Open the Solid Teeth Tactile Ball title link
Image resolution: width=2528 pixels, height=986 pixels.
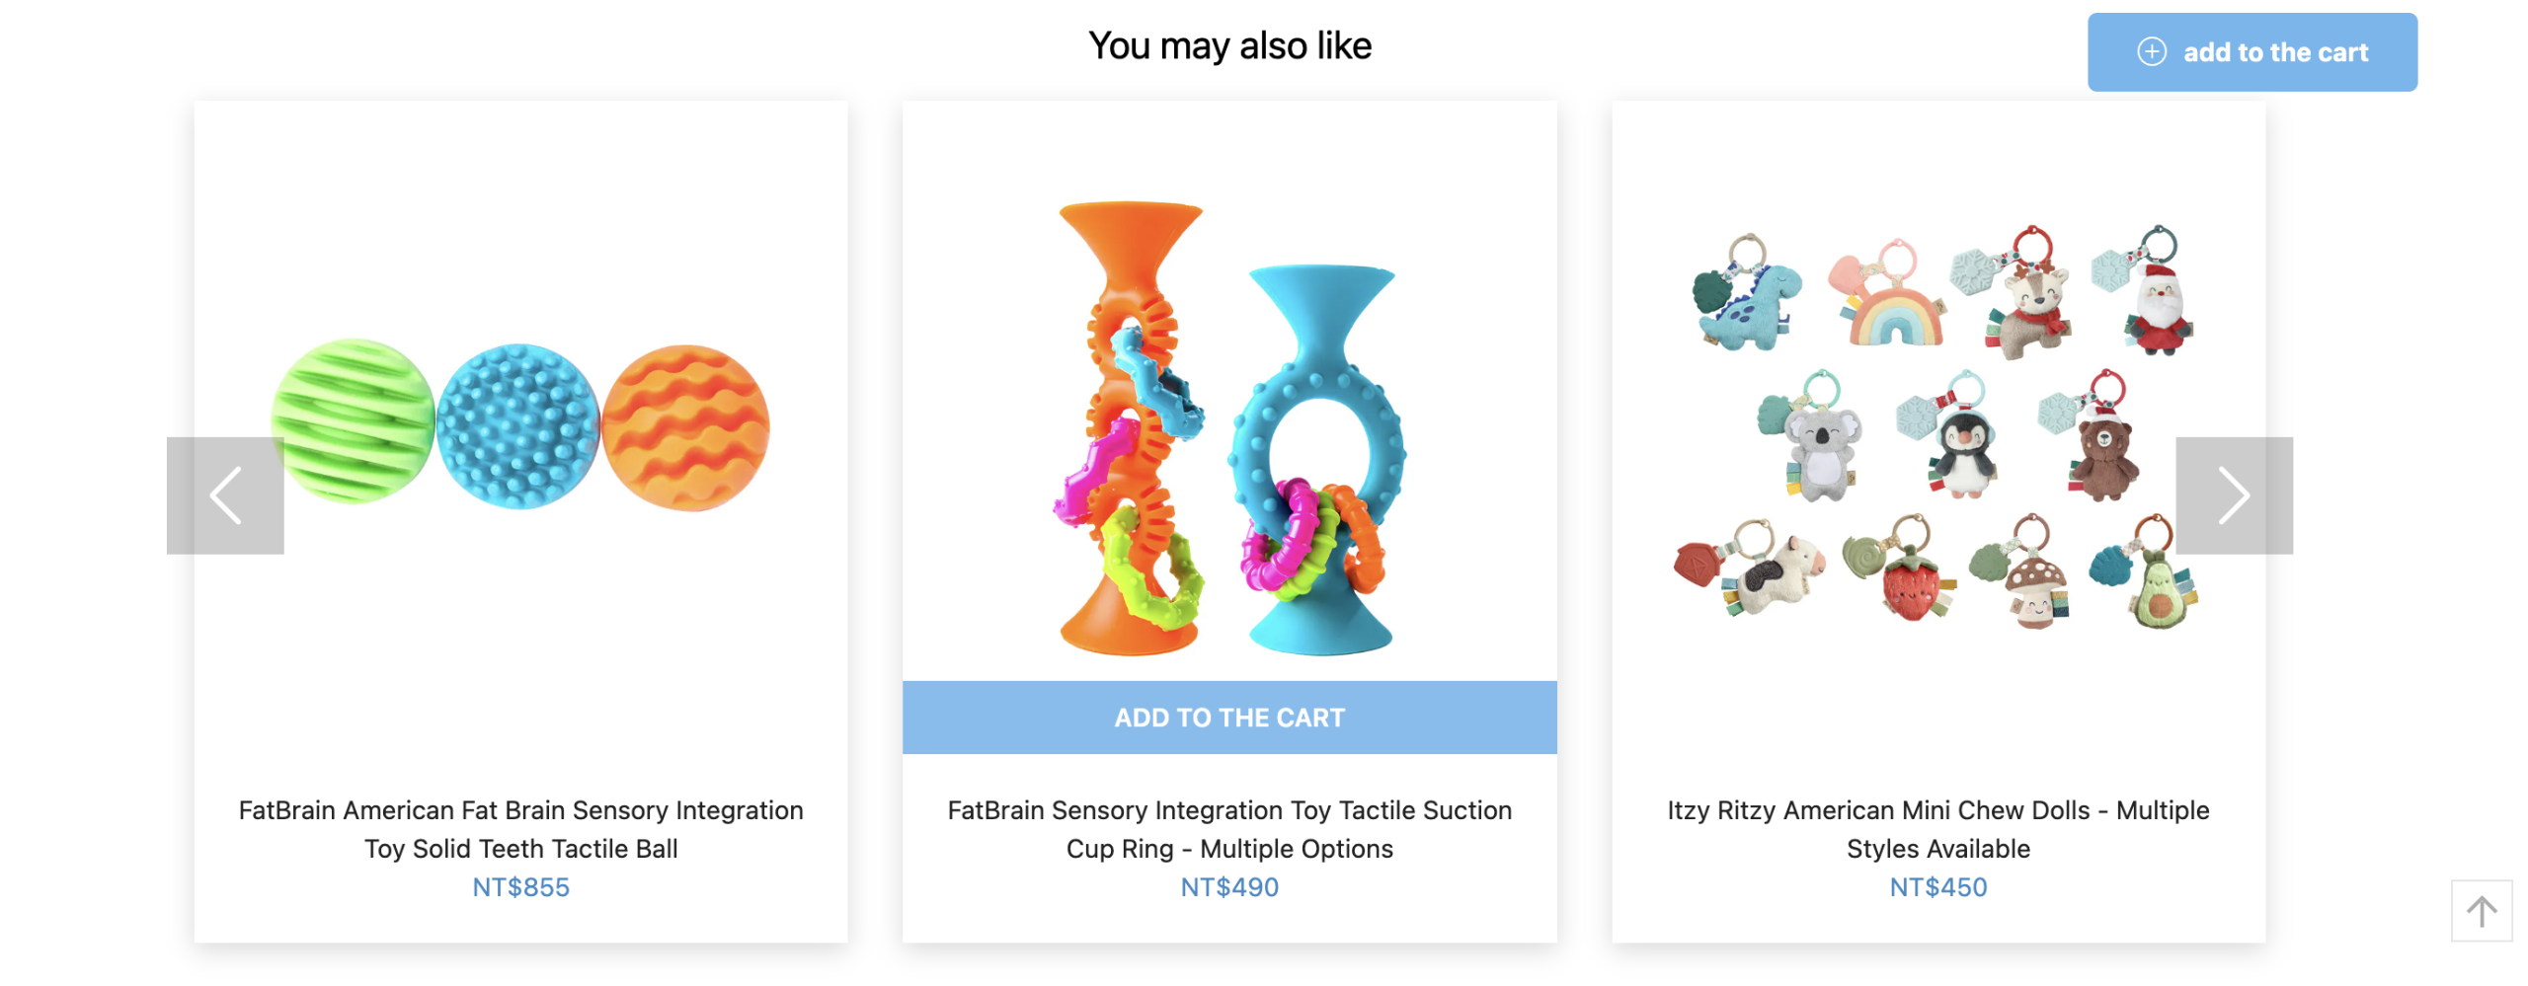(520, 829)
